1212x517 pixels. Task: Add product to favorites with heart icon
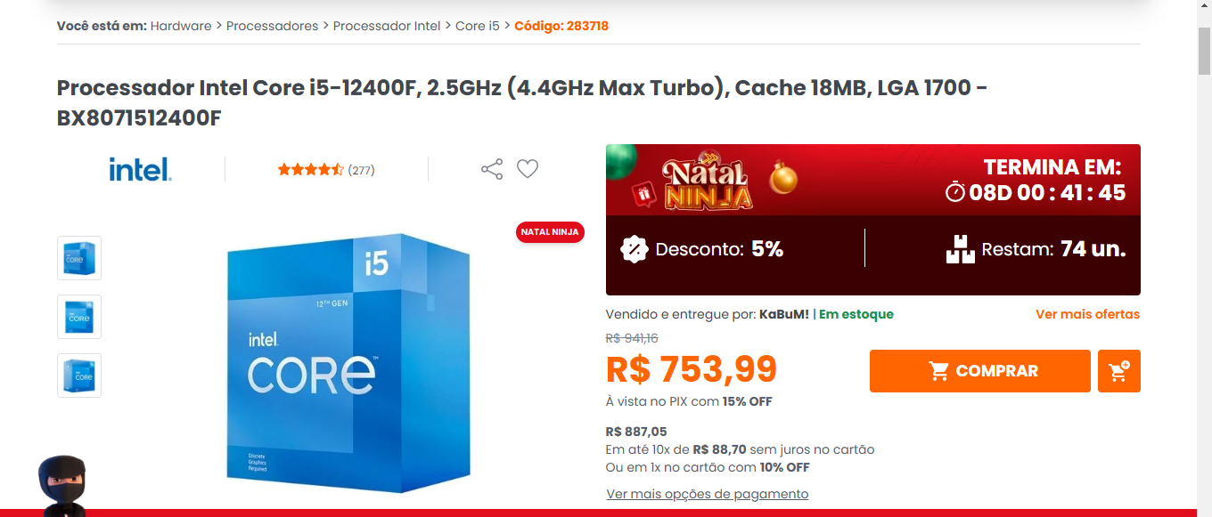click(528, 168)
